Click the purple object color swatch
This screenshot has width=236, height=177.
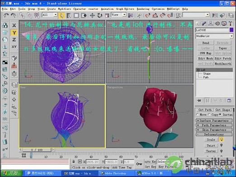pos(231,30)
